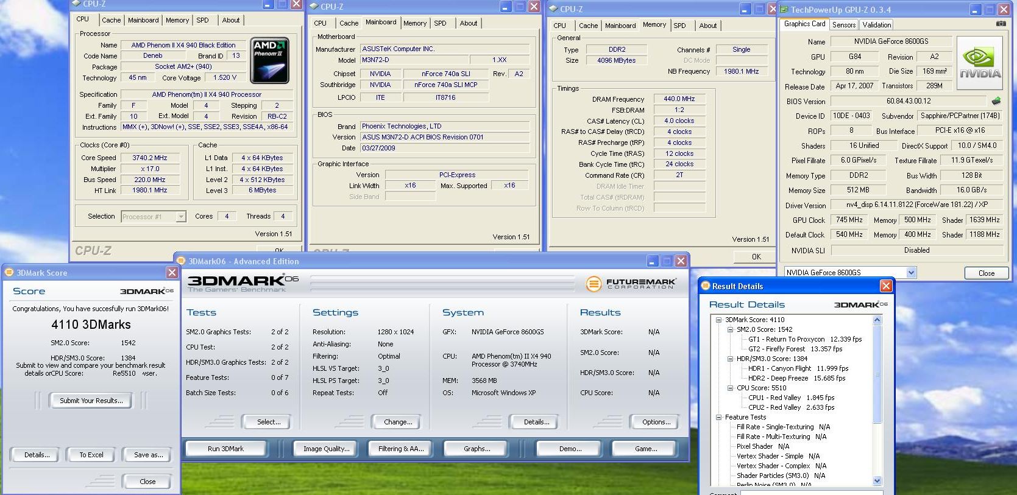This screenshot has width=1017, height=495.
Task: Click the NVIDIA logo in GPU-Z
Action: (x=979, y=63)
